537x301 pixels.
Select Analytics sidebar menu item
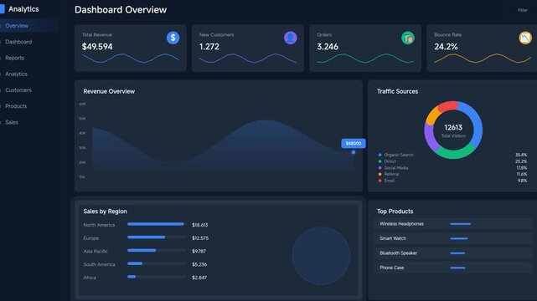click(16, 74)
